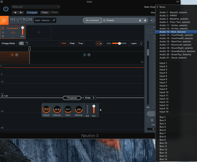Adjust Compressor 1 module Mix slider
The height and width of the screenshot is (162, 197).
(23, 31)
